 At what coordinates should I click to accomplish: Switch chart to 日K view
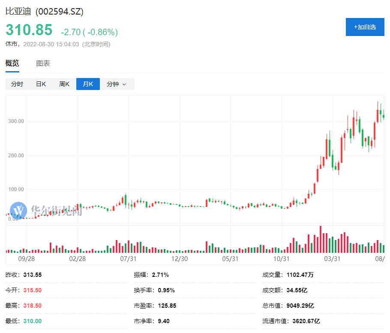click(41, 84)
